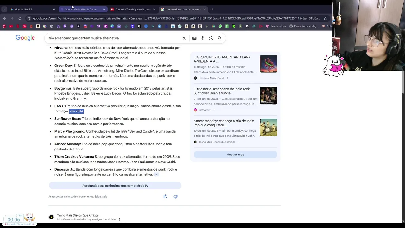Open the Tenho Mais Discos Que Amigos result

point(78,215)
